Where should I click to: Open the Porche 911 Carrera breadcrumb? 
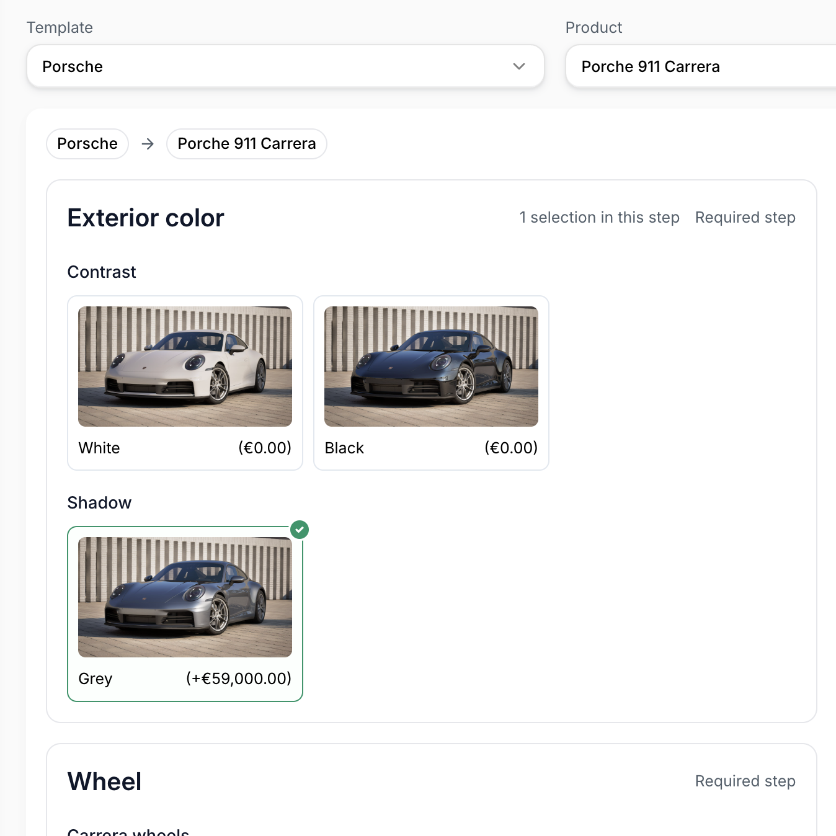[x=247, y=144]
